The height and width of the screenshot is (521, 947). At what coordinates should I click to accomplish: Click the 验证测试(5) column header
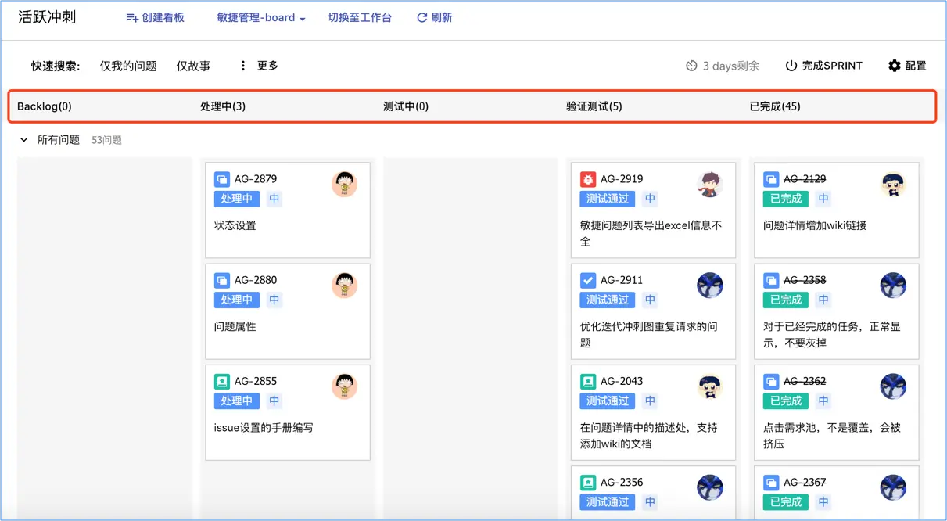[x=594, y=106]
